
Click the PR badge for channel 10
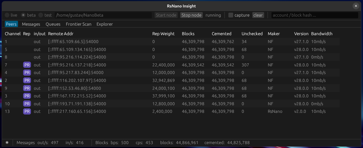[x=27, y=104]
